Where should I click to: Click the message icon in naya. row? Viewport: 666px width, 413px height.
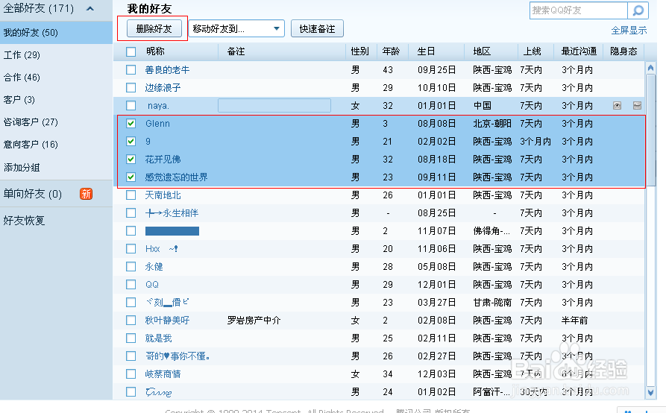pyautogui.click(x=637, y=106)
